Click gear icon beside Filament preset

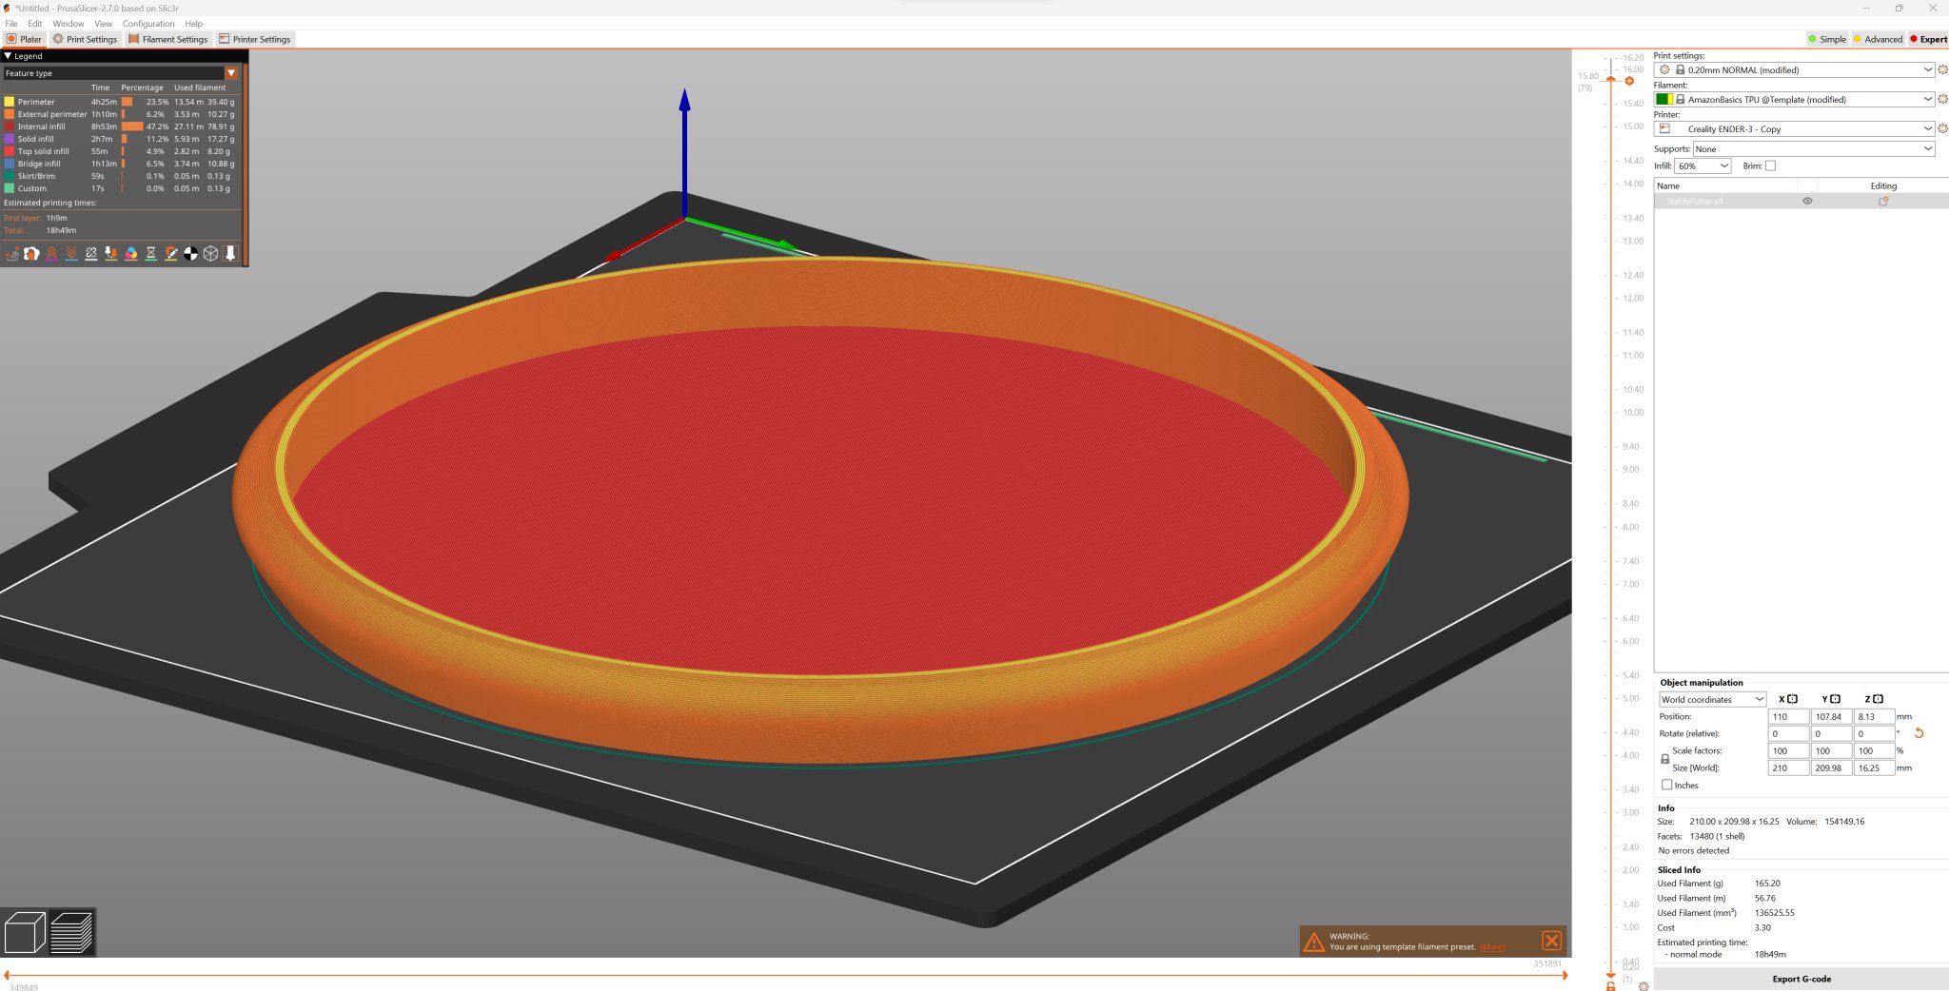click(1942, 99)
